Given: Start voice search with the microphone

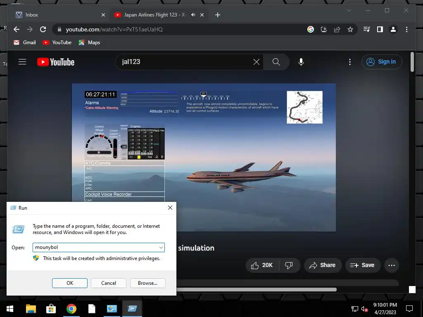Looking at the screenshot, I should [301, 62].
